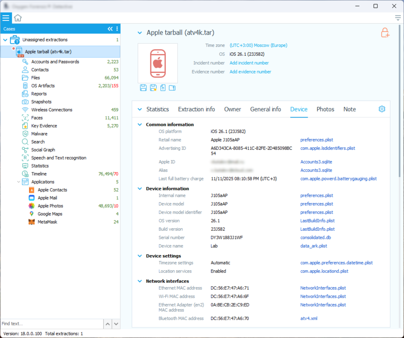Image resolution: width=404 pixels, height=338 pixels.
Task: Collapse Unassigned extractions tree node
Action: [x=5, y=40]
